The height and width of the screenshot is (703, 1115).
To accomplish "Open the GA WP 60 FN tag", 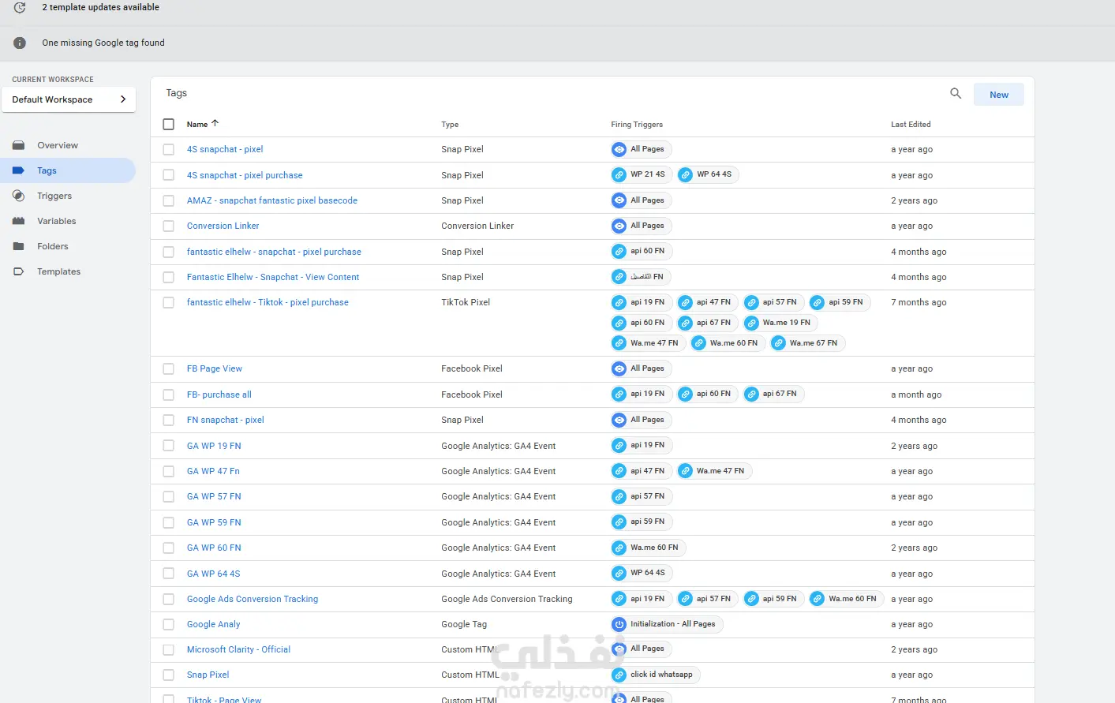I will (x=214, y=548).
